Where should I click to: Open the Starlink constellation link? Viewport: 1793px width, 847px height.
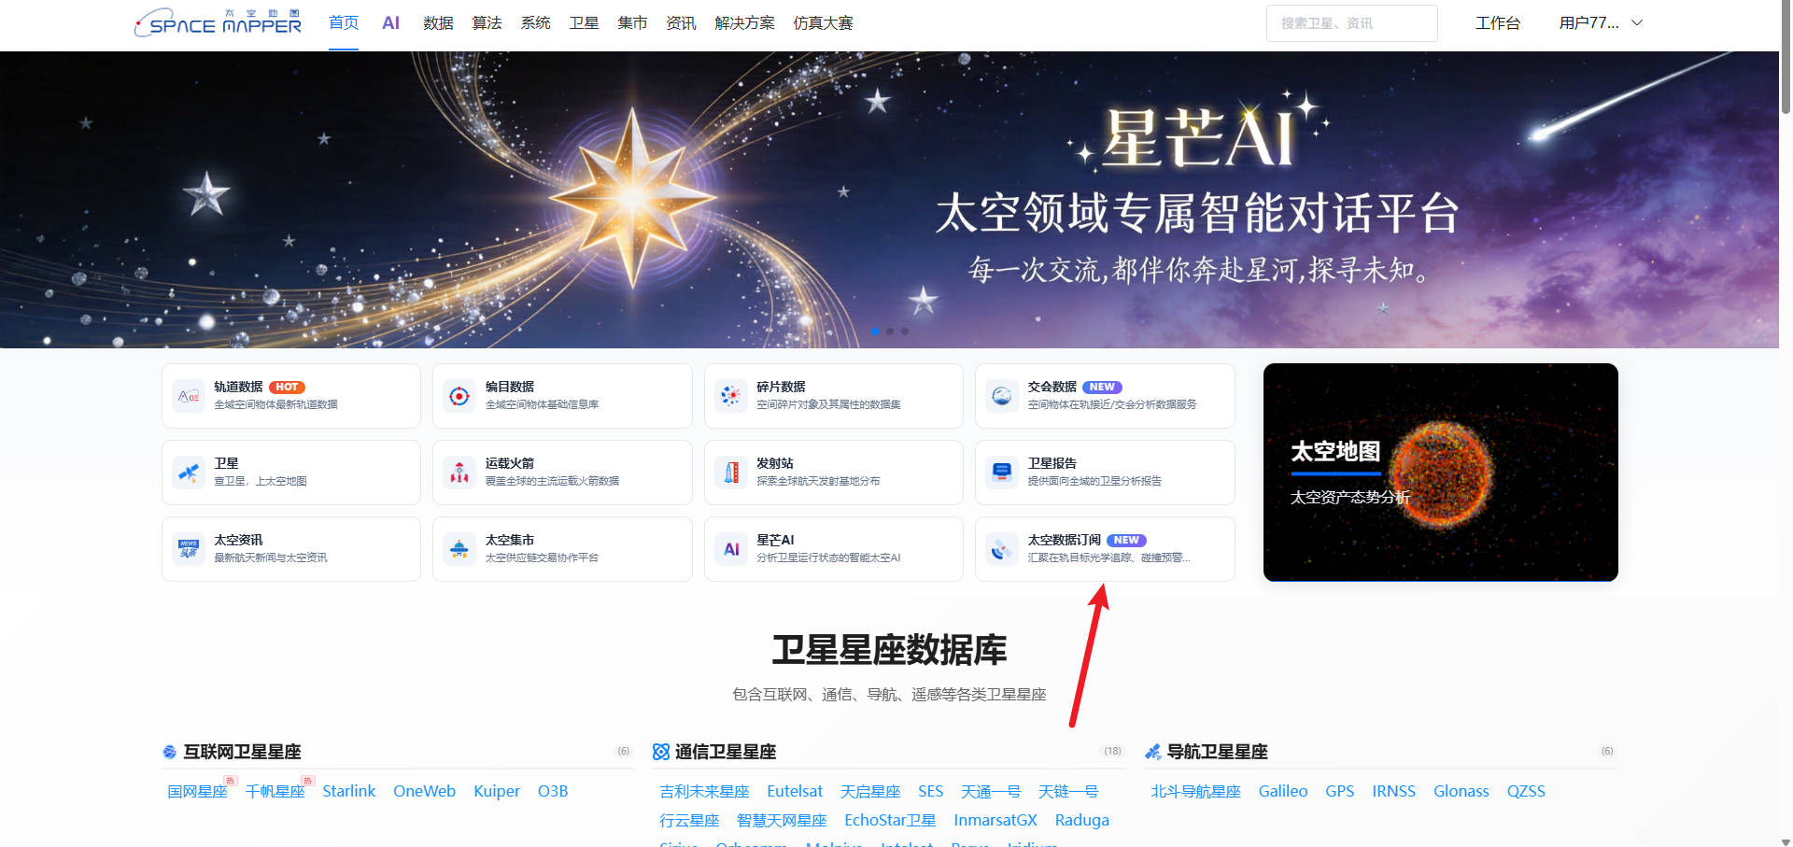(348, 792)
